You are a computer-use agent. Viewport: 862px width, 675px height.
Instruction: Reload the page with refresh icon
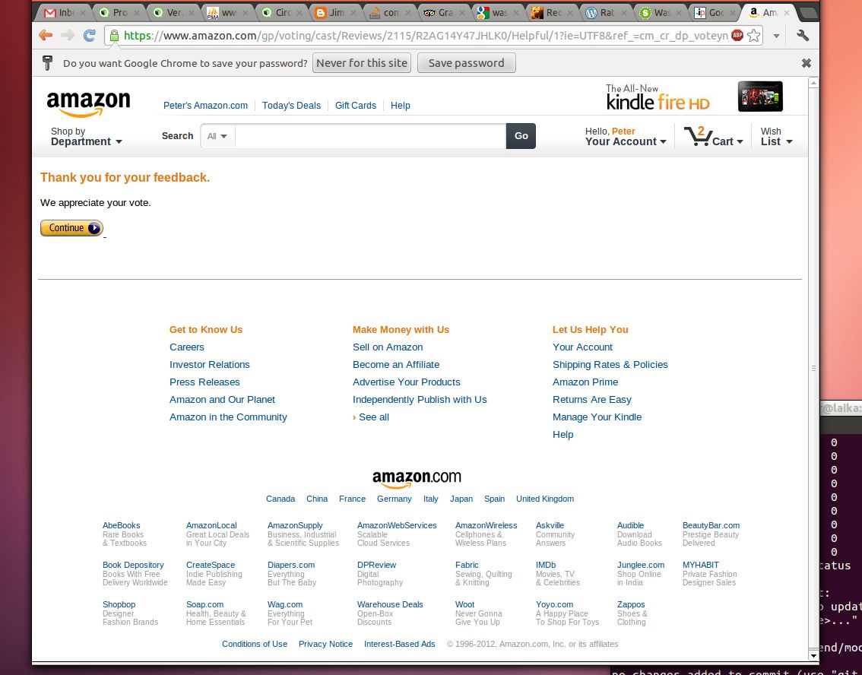(89, 36)
